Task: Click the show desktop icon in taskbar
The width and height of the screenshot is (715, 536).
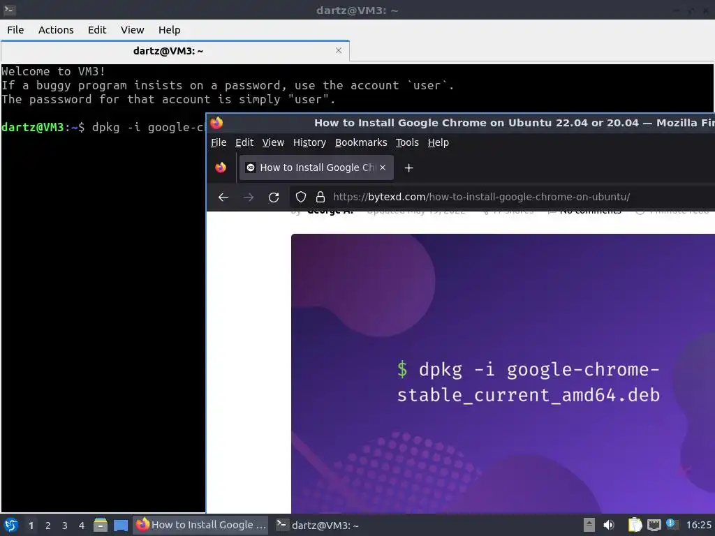Action: pos(120,526)
